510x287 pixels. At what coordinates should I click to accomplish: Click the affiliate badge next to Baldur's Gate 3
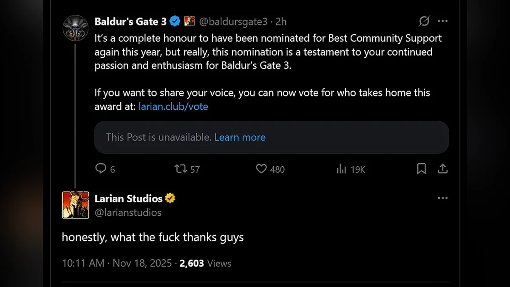pos(189,21)
